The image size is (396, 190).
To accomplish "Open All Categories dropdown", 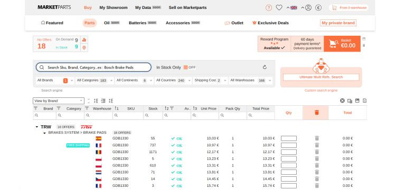I will (x=95, y=81).
